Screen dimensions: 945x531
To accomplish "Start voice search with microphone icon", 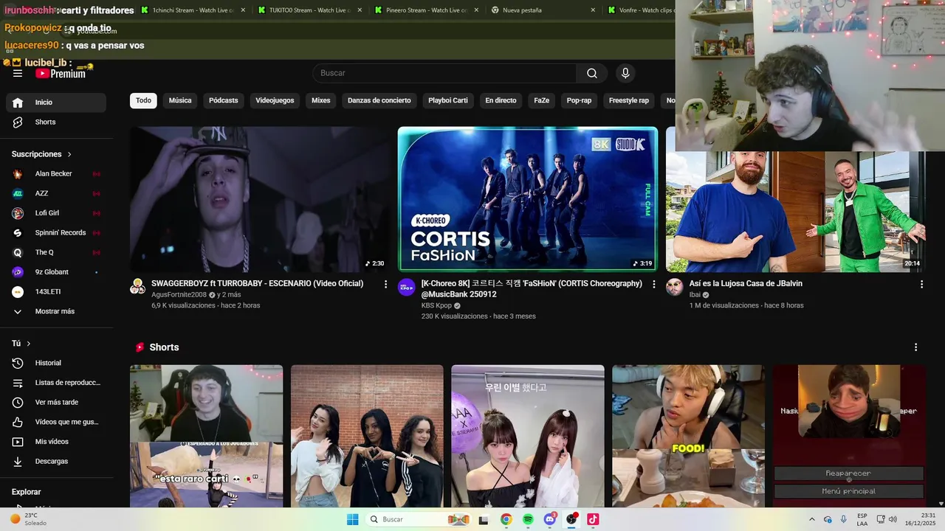I will click(625, 73).
